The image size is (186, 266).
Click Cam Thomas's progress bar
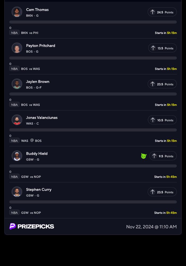click(93, 22)
